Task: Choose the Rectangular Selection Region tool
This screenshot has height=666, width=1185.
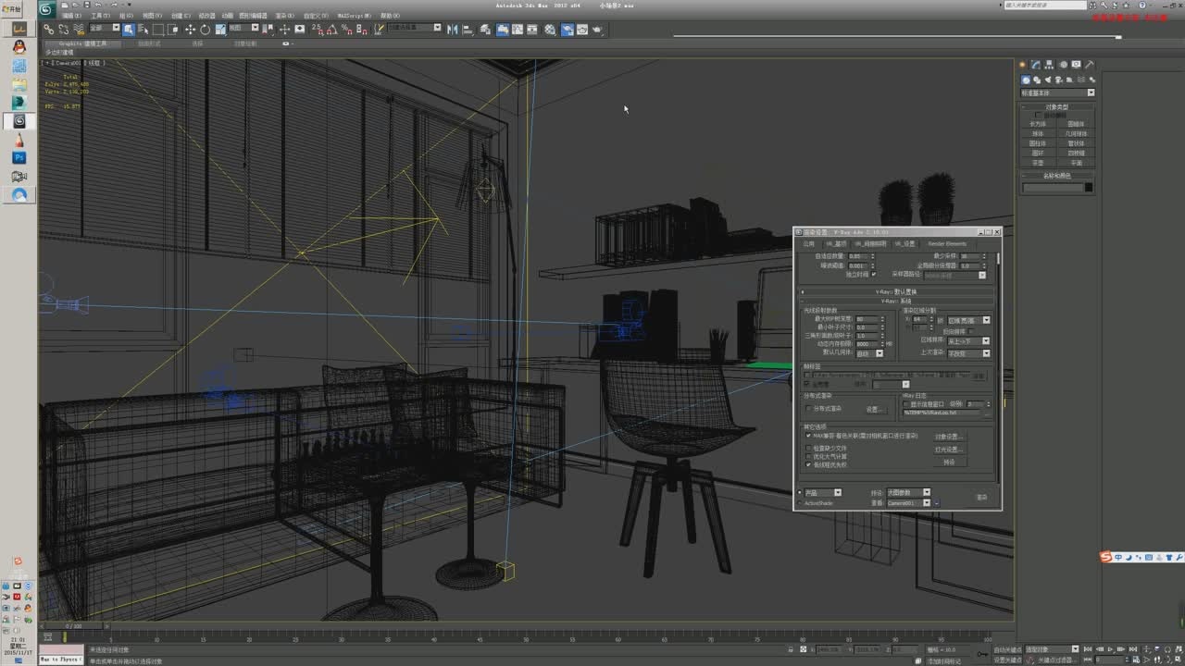Action: click(158, 29)
